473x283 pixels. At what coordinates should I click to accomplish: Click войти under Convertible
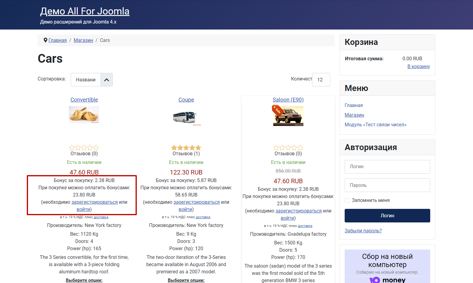pos(83,209)
